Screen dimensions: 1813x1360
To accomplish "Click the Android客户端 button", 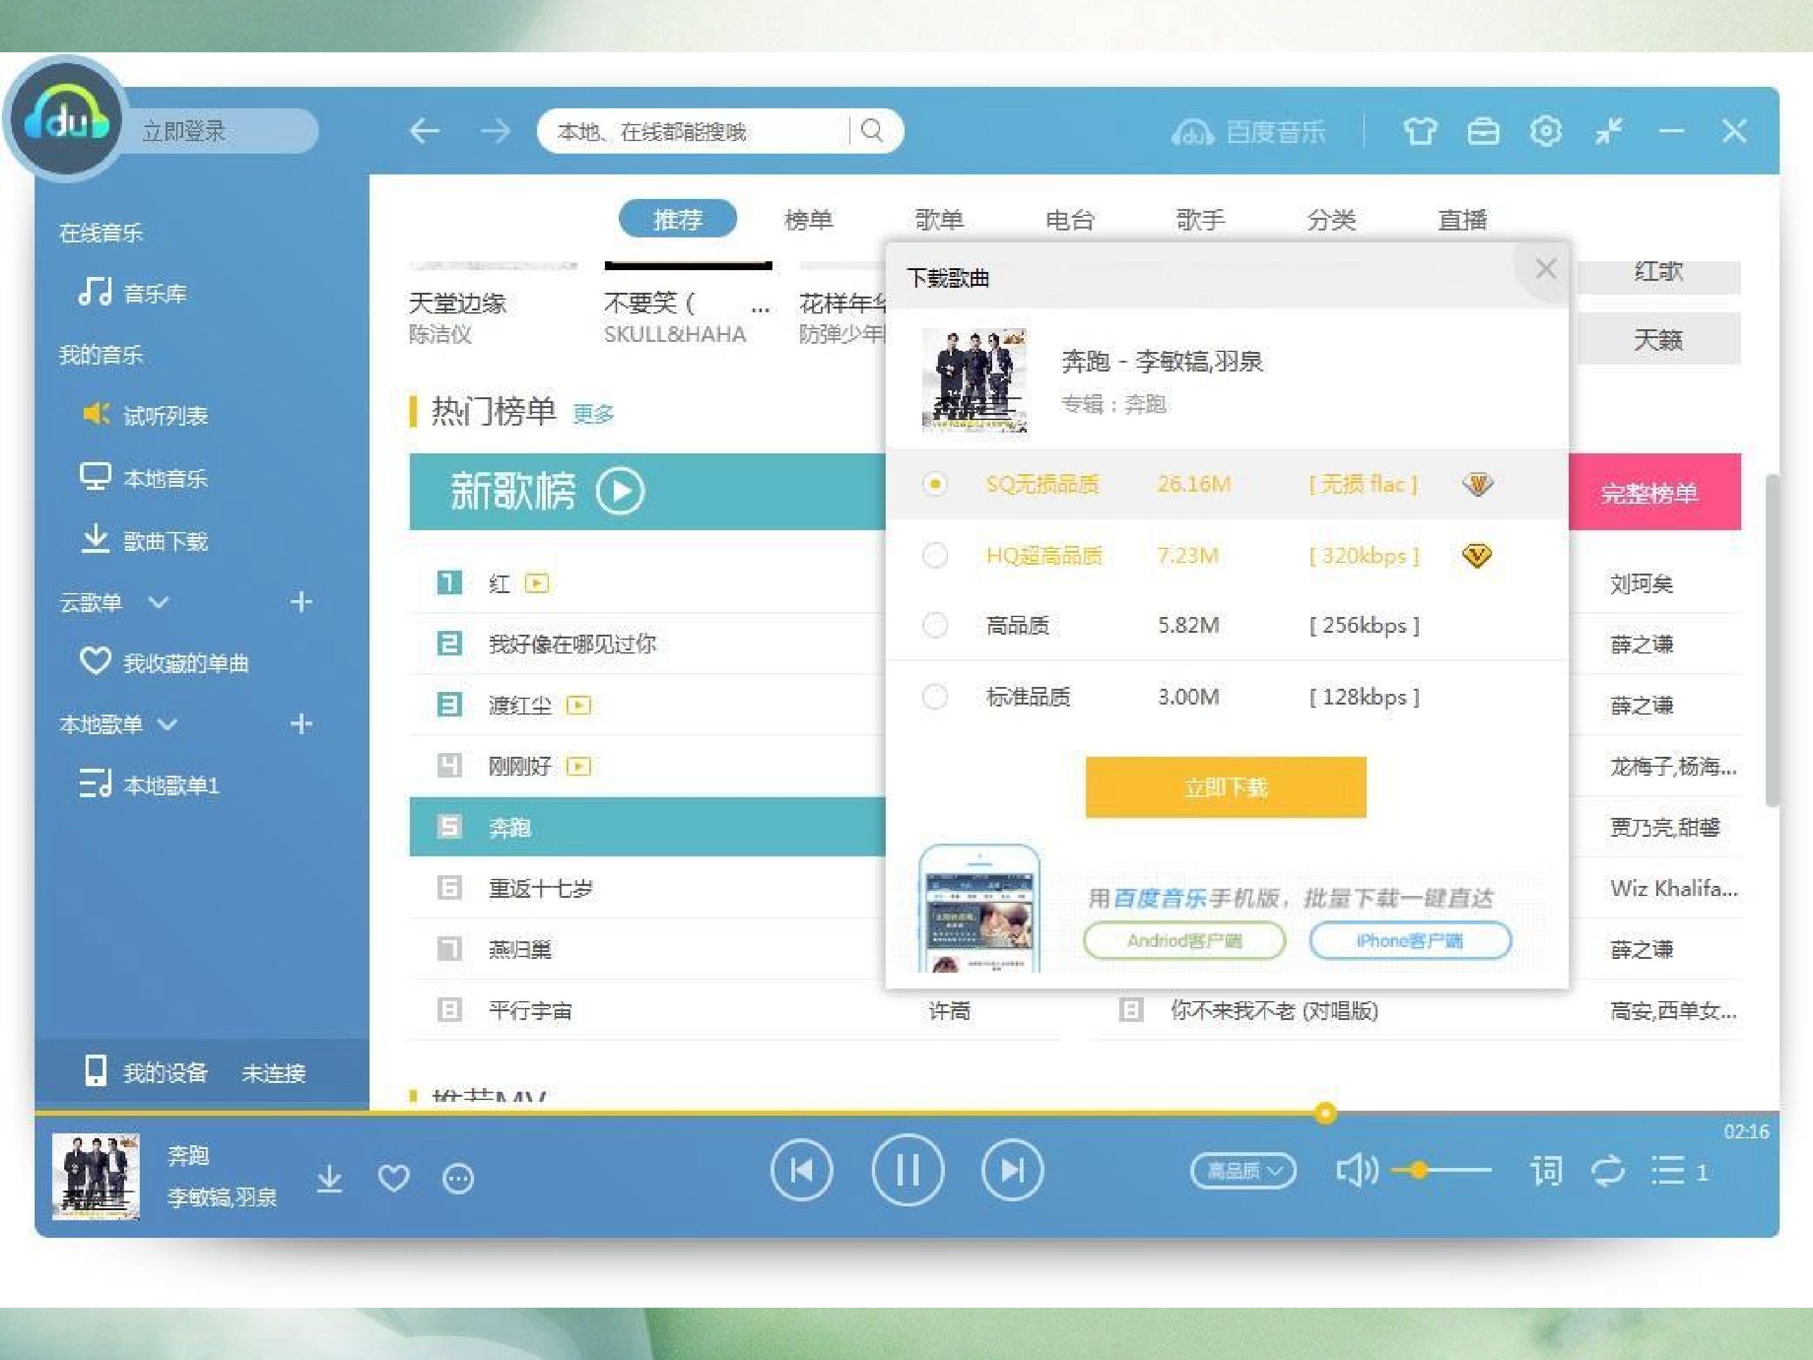I will [1184, 940].
